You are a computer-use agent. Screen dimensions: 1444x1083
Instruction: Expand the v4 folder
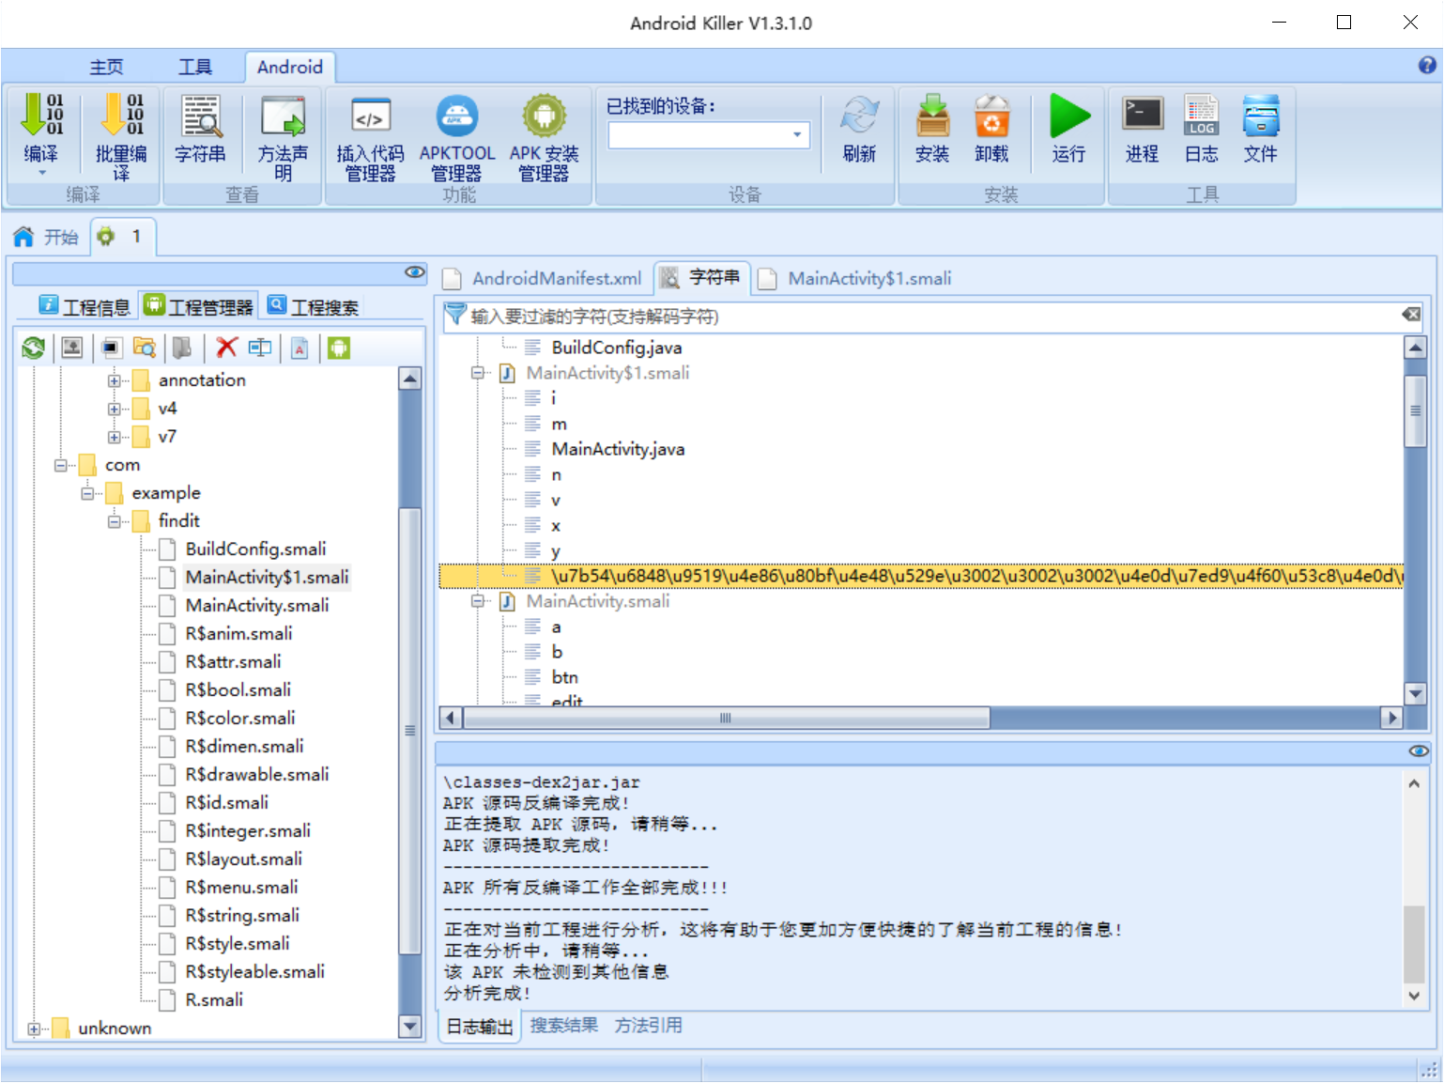pos(114,409)
